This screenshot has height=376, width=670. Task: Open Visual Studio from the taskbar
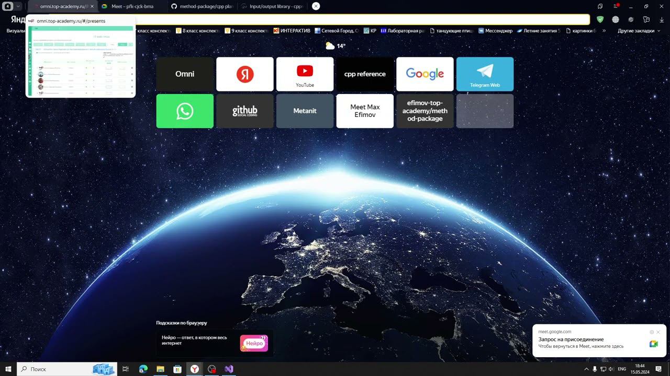[229, 369]
